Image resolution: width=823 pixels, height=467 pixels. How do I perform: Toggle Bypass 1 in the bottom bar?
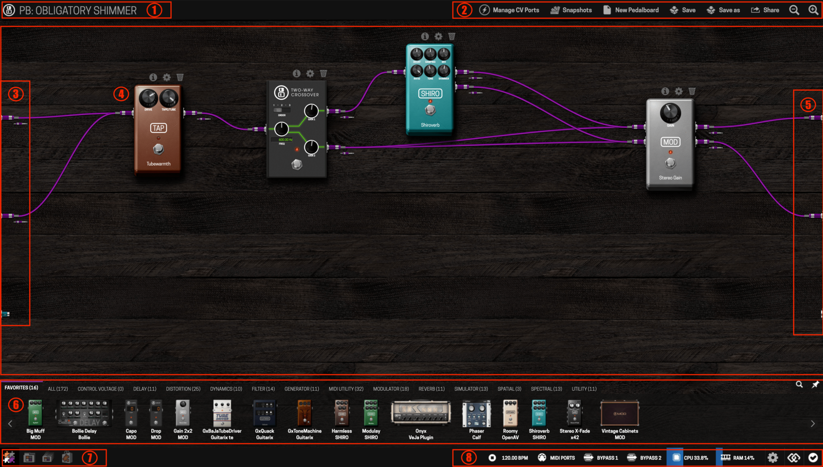tap(601, 458)
